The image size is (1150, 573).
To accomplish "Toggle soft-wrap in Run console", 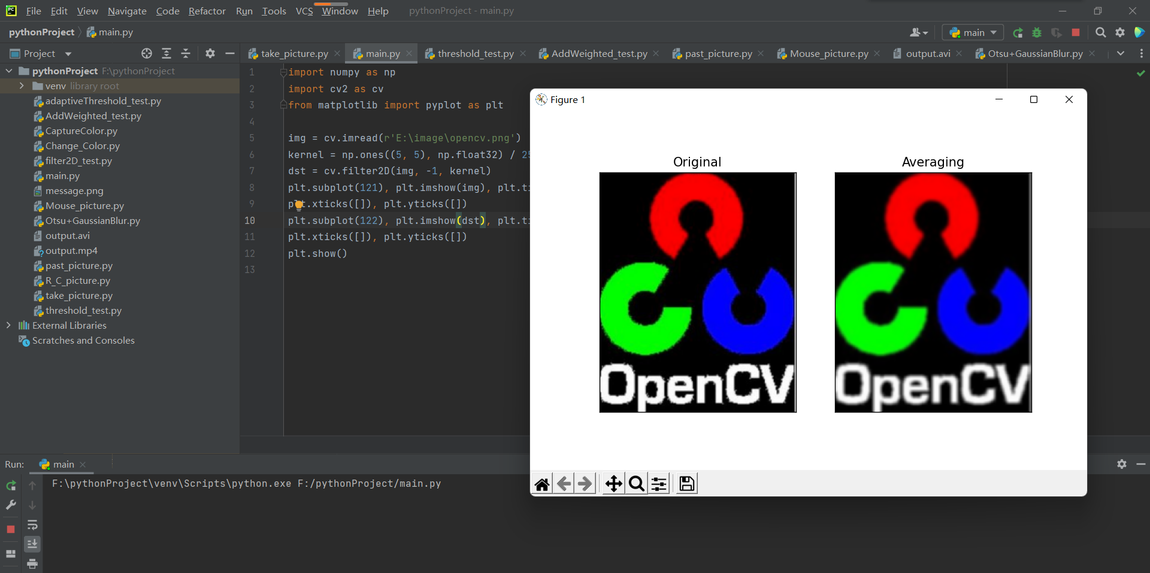I will 32,525.
